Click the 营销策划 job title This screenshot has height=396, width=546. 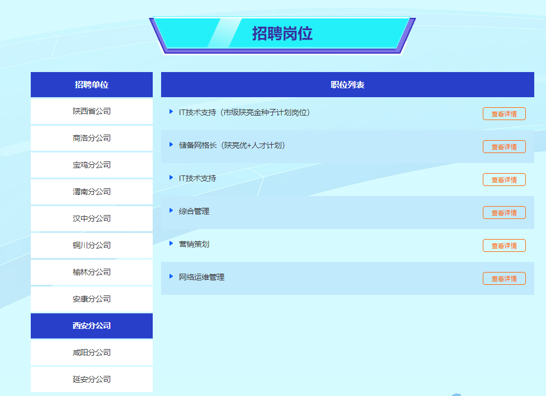tap(194, 244)
